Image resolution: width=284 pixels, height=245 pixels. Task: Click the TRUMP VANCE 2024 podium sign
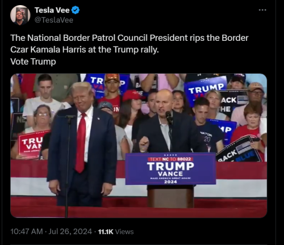point(170,169)
